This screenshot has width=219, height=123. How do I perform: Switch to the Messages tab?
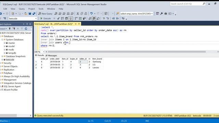click(x=51, y=55)
